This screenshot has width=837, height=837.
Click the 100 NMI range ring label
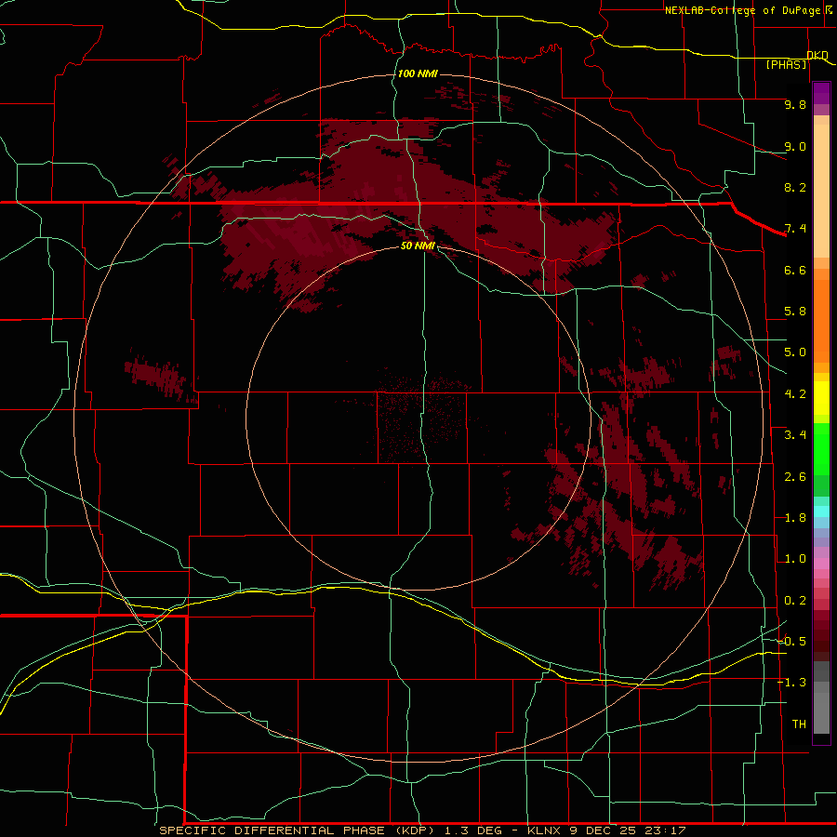(x=418, y=73)
